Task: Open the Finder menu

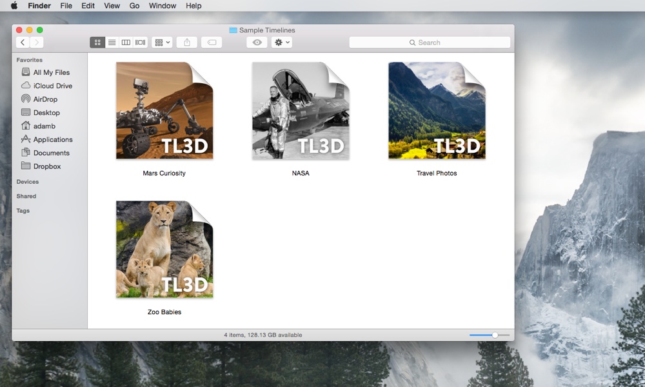Action: click(39, 6)
